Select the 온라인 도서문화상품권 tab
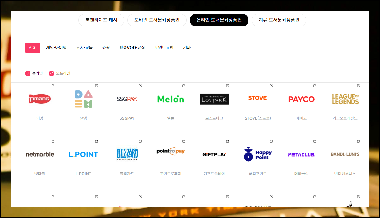This screenshot has width=380, height=218. click(x=219, y=20)
